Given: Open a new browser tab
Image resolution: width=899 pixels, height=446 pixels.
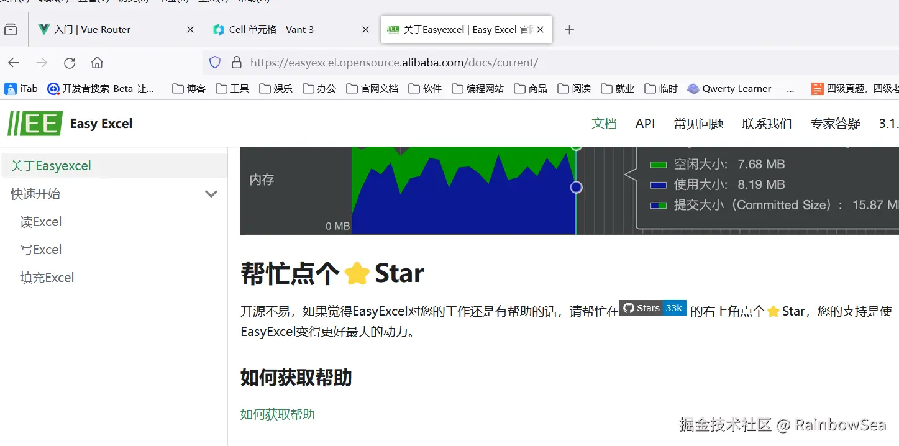Looking at the screenshot, I should (569, 29).
